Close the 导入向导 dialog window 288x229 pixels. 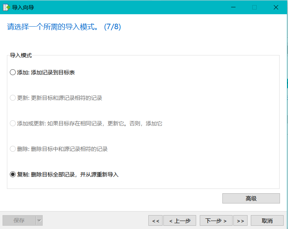[x=275, y=7]
